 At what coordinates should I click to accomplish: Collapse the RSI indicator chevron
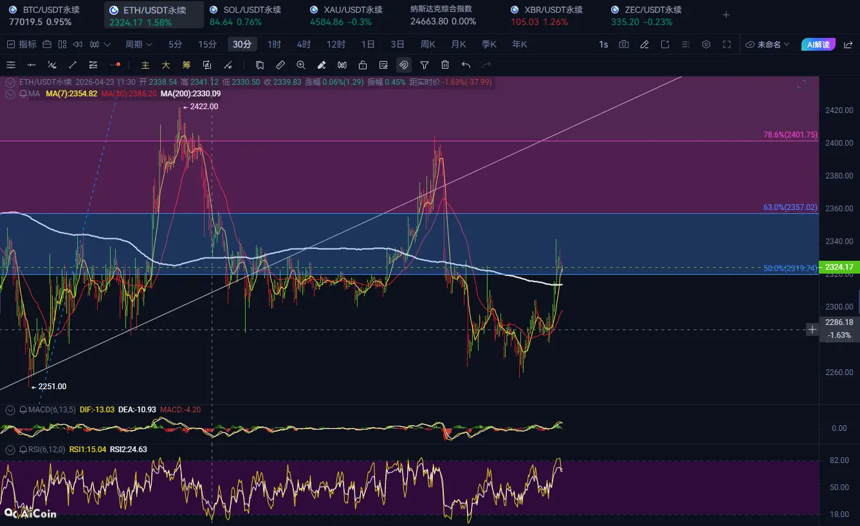point(11,450)
